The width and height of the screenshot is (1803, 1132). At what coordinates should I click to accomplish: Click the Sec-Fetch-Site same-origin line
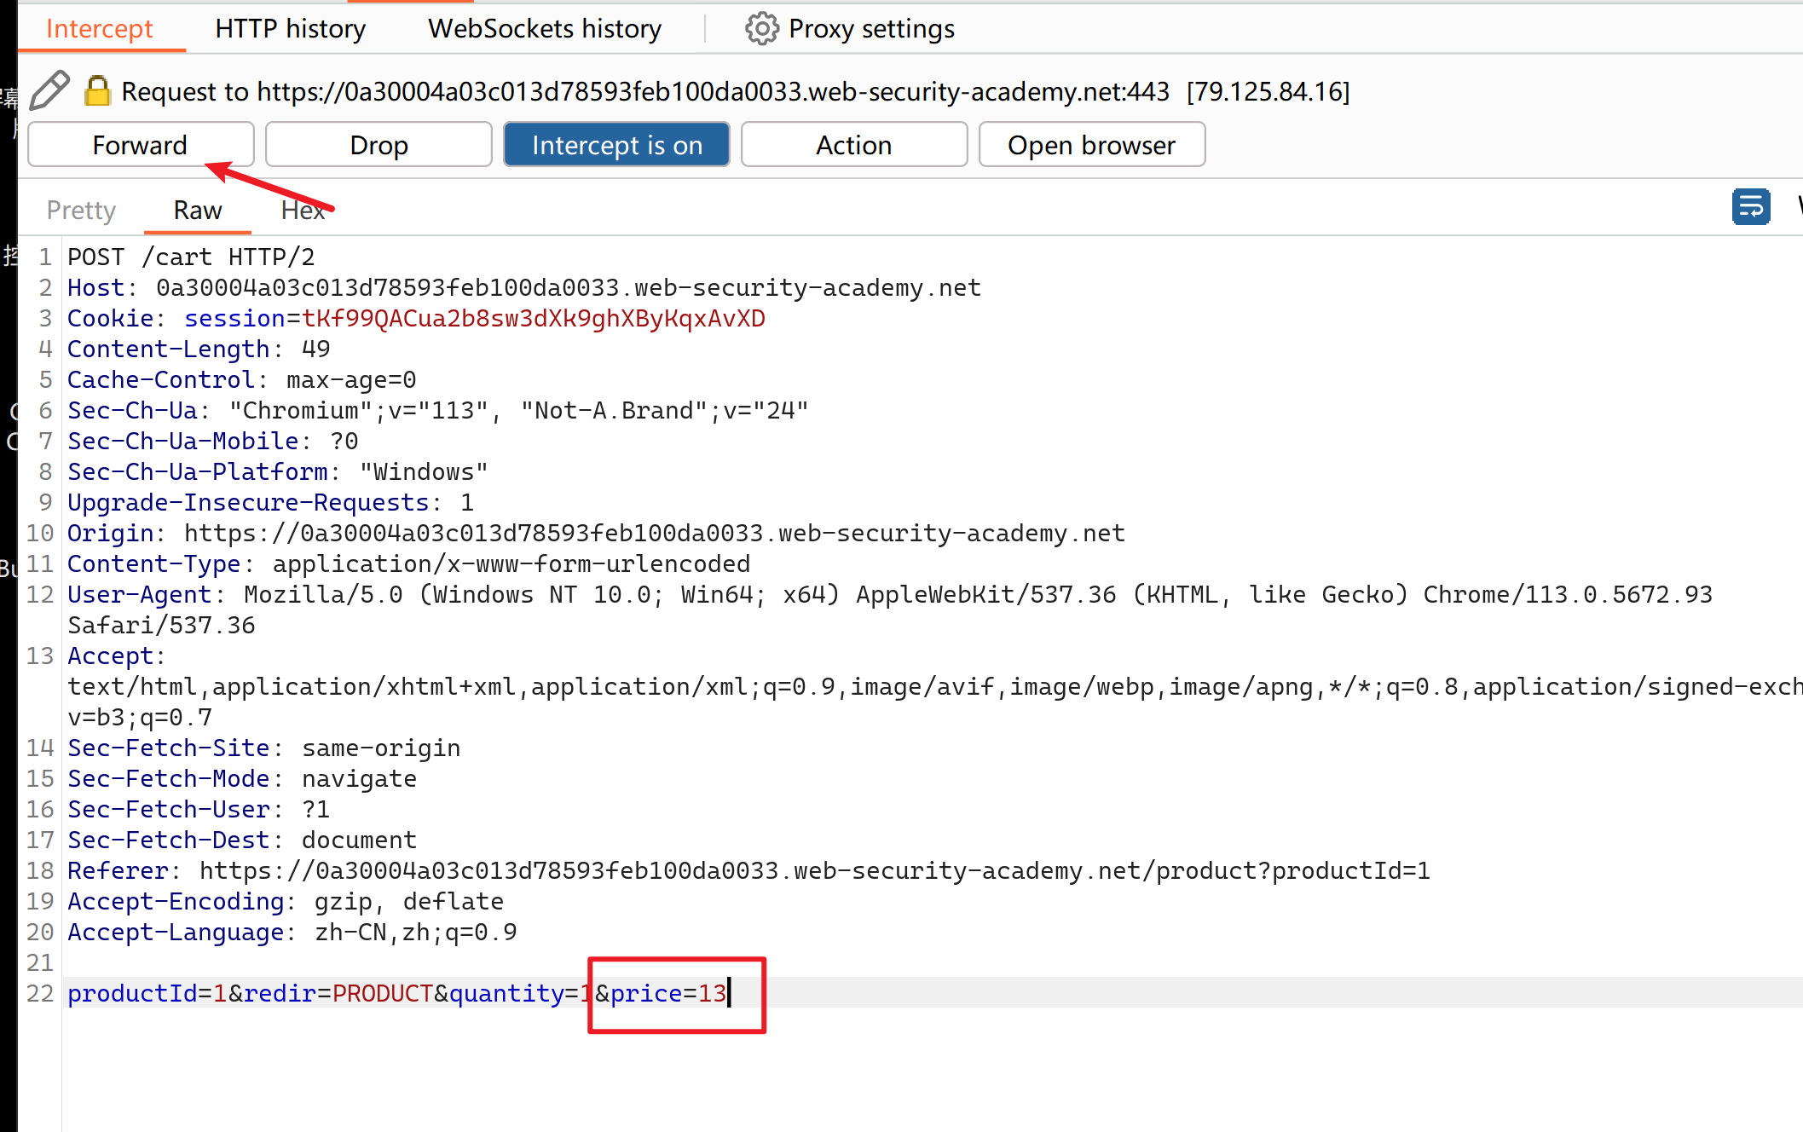coord(264,748)
